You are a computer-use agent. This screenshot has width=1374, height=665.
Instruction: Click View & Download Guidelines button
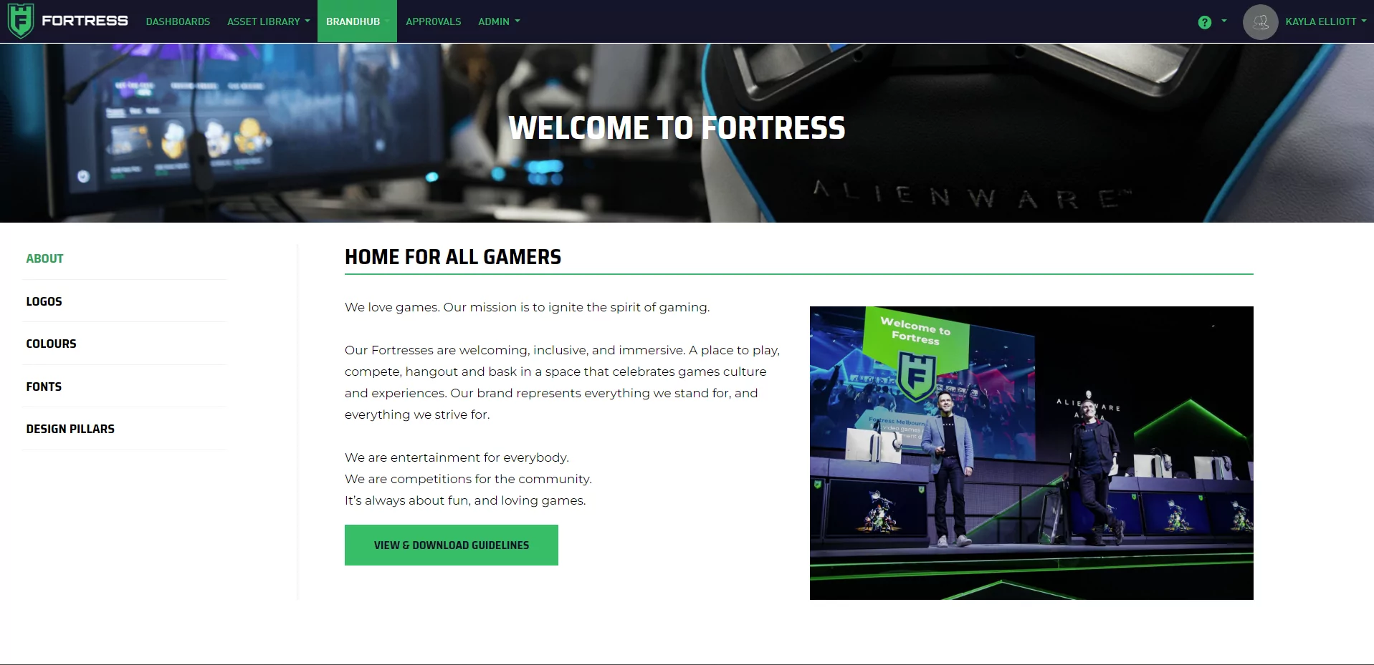pyautogui.click(x=452, y=545)
